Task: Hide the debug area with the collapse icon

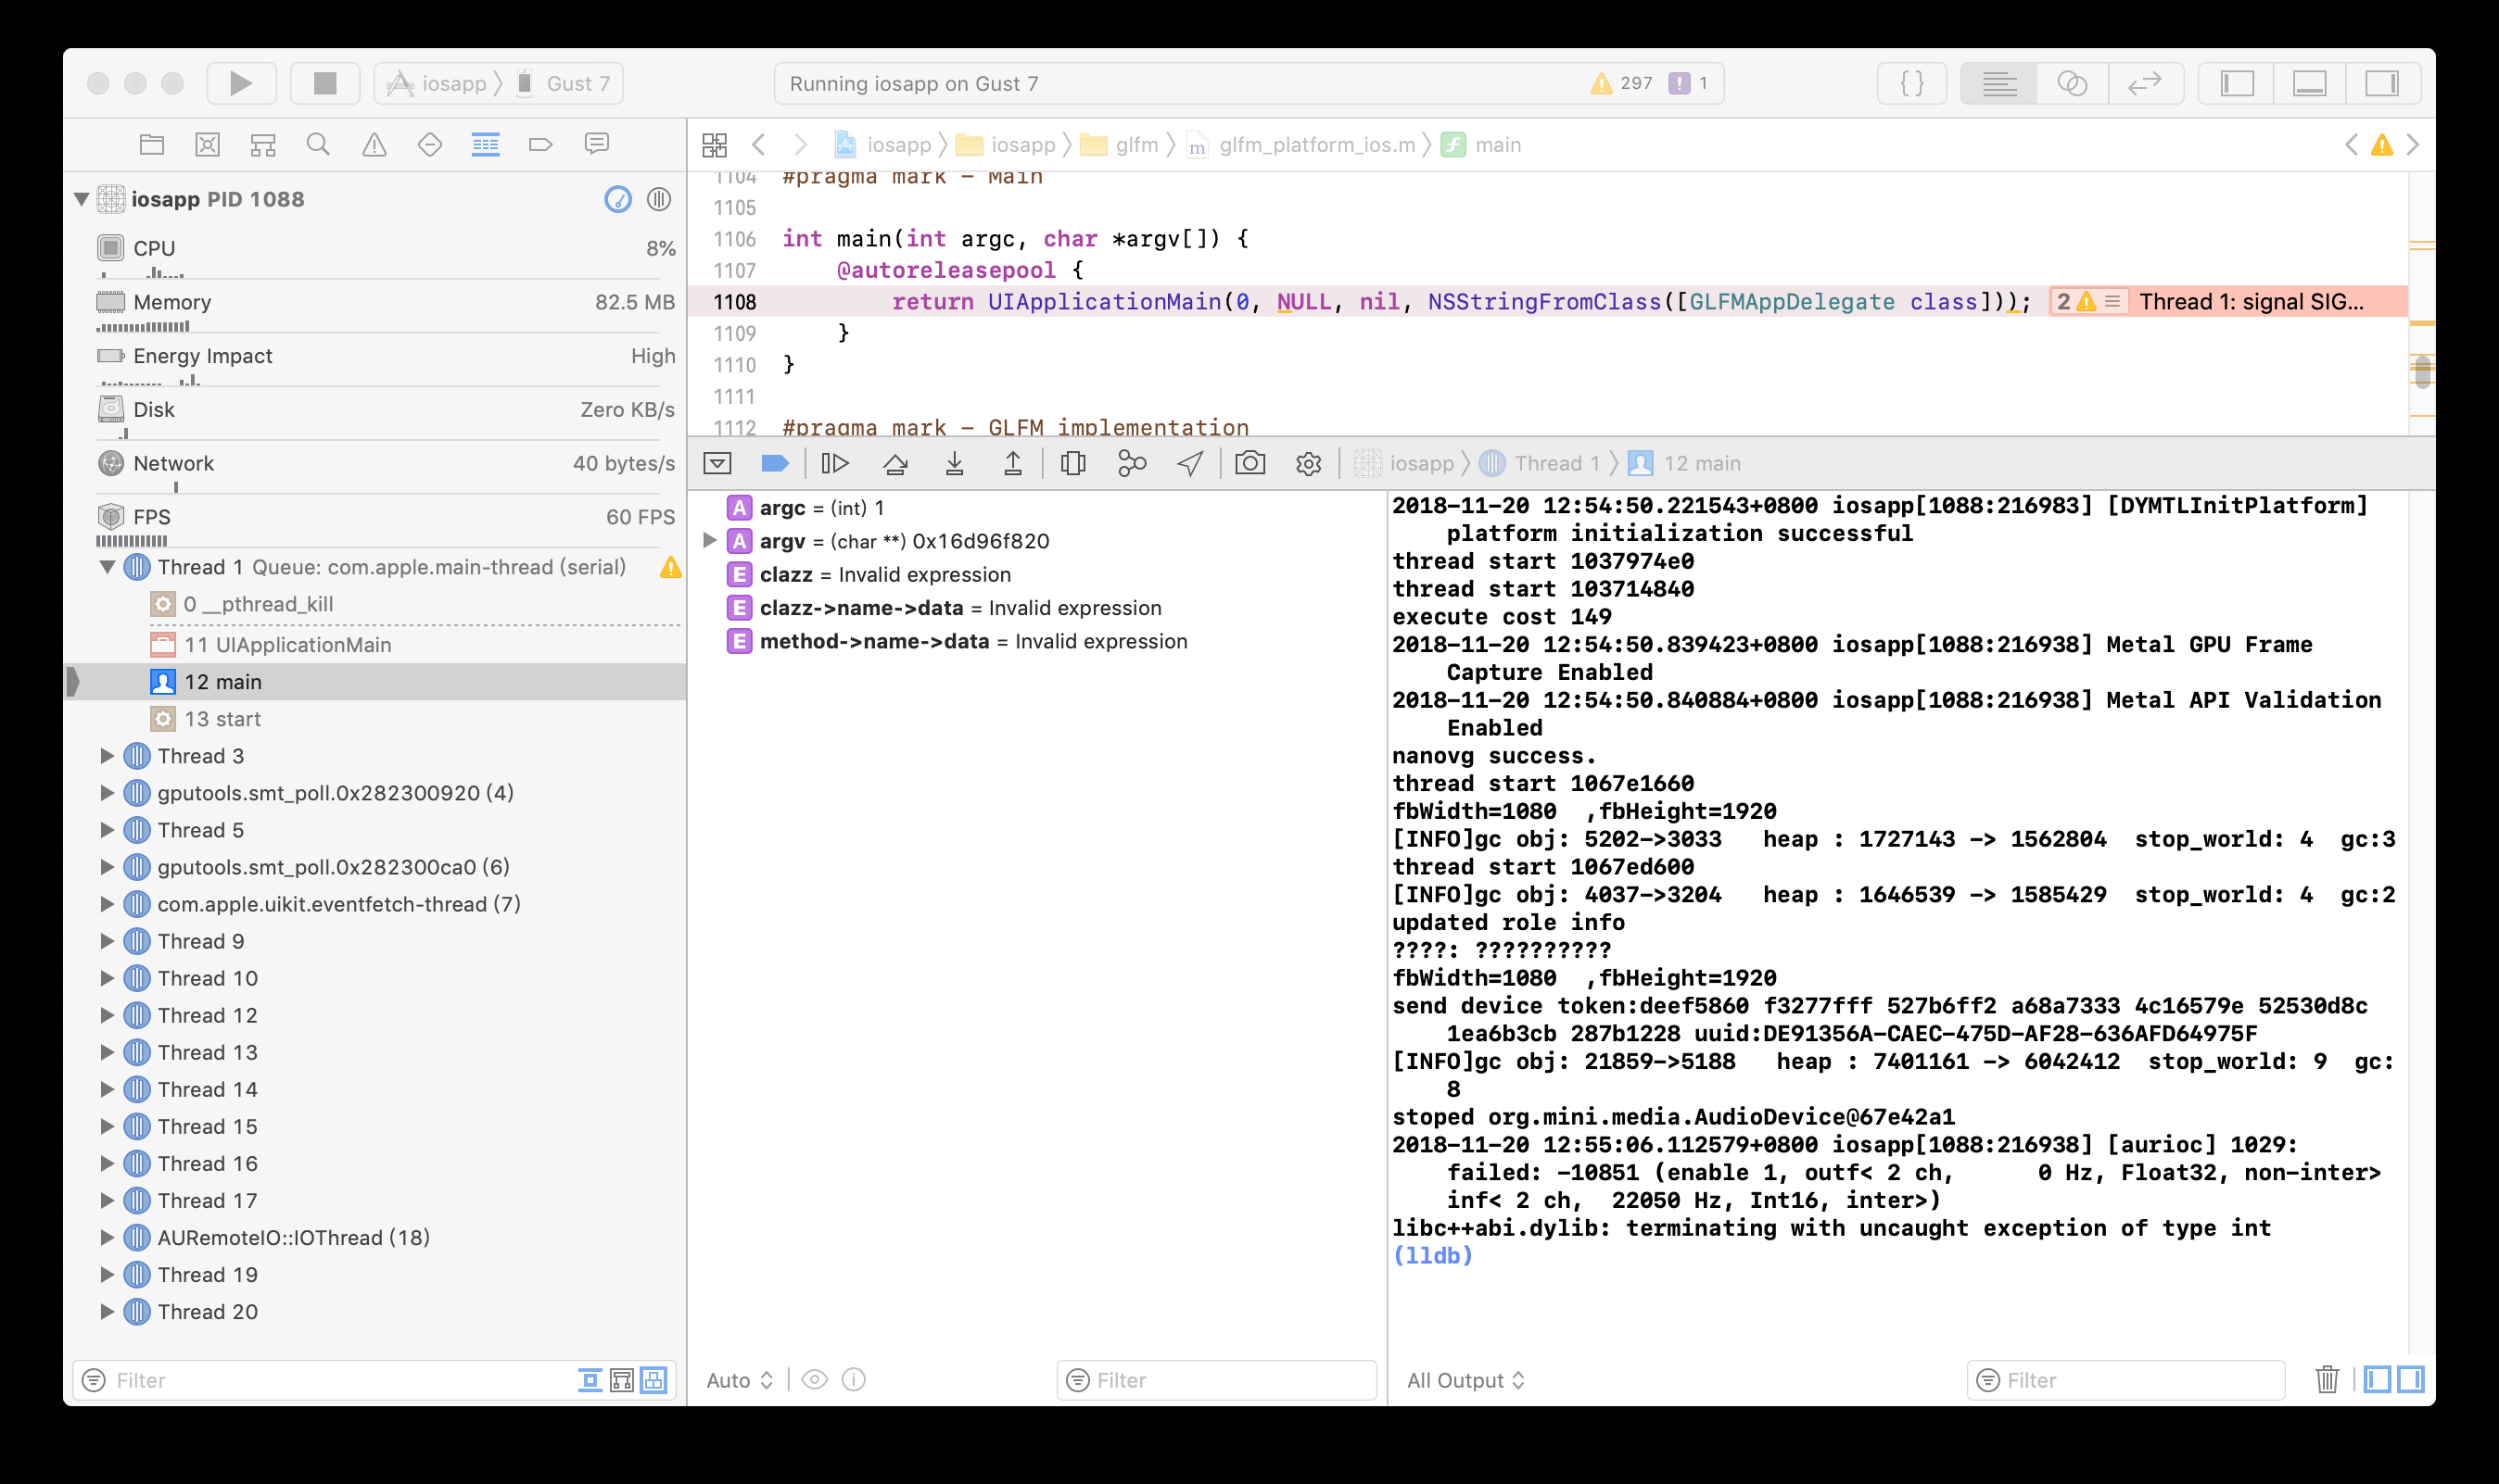Action: (x=716, y=462)
